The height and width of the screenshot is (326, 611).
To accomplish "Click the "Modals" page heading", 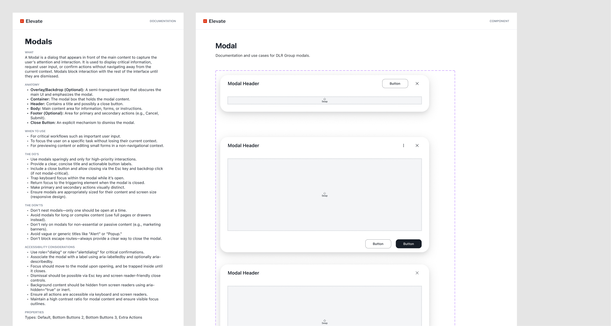I will point(39,42).
